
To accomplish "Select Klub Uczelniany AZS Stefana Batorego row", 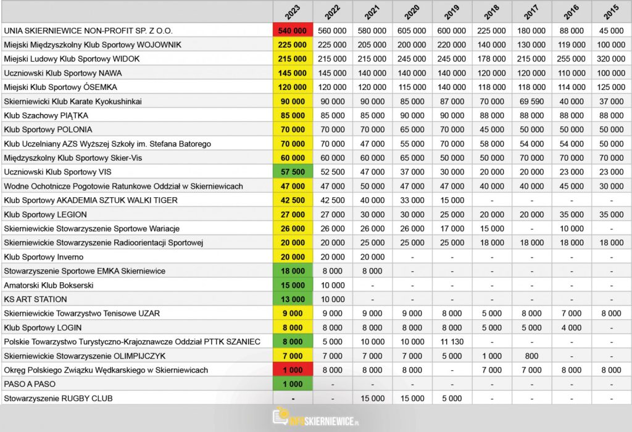I will pos(107,144).
